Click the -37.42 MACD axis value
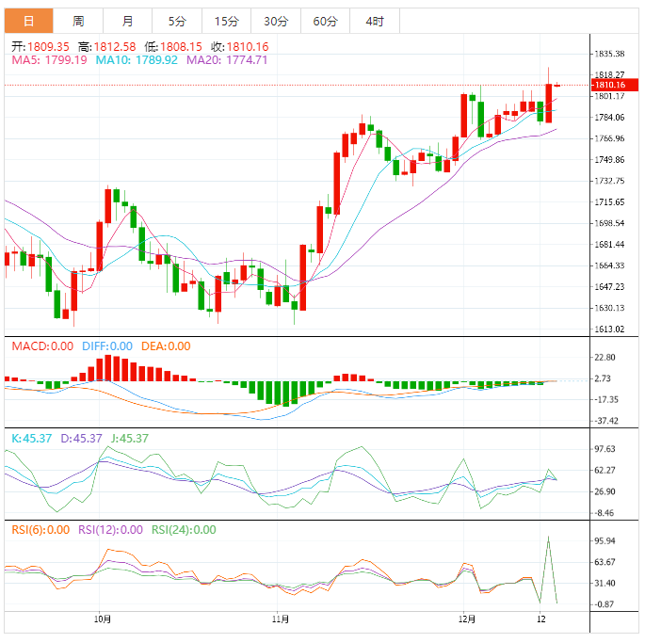Screen dimensions: 645x643 (x=605, y=421)
